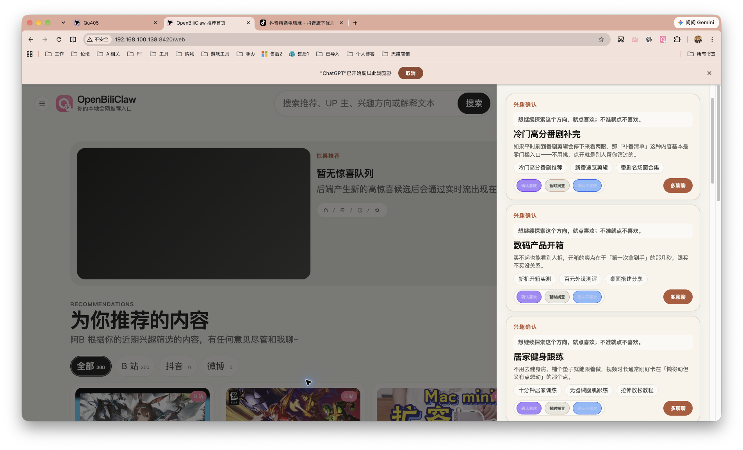Open the 不安全 site info chip

point(98,39)
